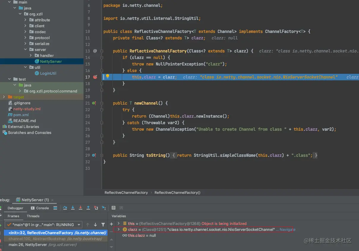The height and width of the screenshot is (251, 359).
Task: Switch to the Debugger tab
Action: pyautogui.click(x=15, y=208)
